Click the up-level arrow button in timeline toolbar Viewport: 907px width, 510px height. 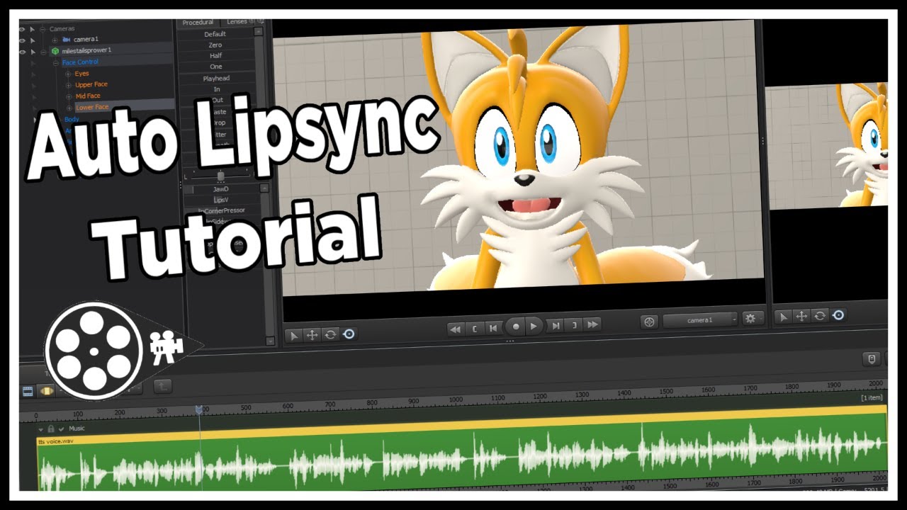click(163, 386)
